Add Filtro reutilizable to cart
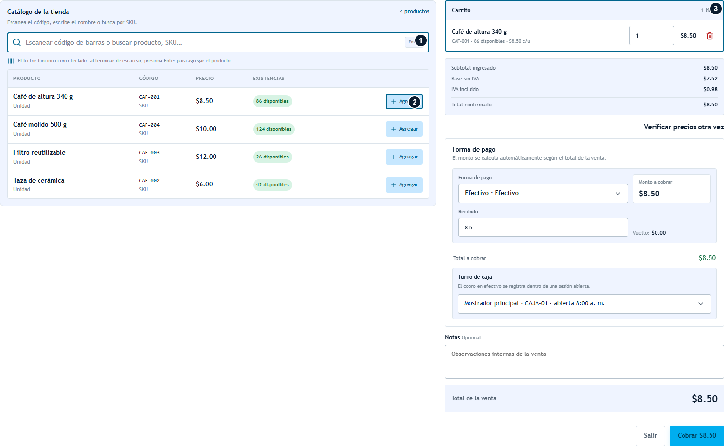The height and width of the screenshot is (446, 724). click(x=404, y=157)
